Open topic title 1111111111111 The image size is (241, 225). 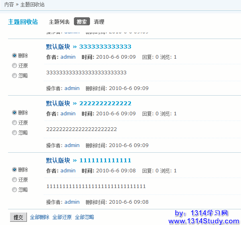pyautogui.click(x=105, y=160)
